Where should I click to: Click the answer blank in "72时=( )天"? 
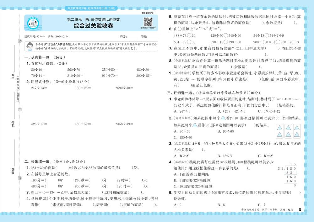click(136, 180)
